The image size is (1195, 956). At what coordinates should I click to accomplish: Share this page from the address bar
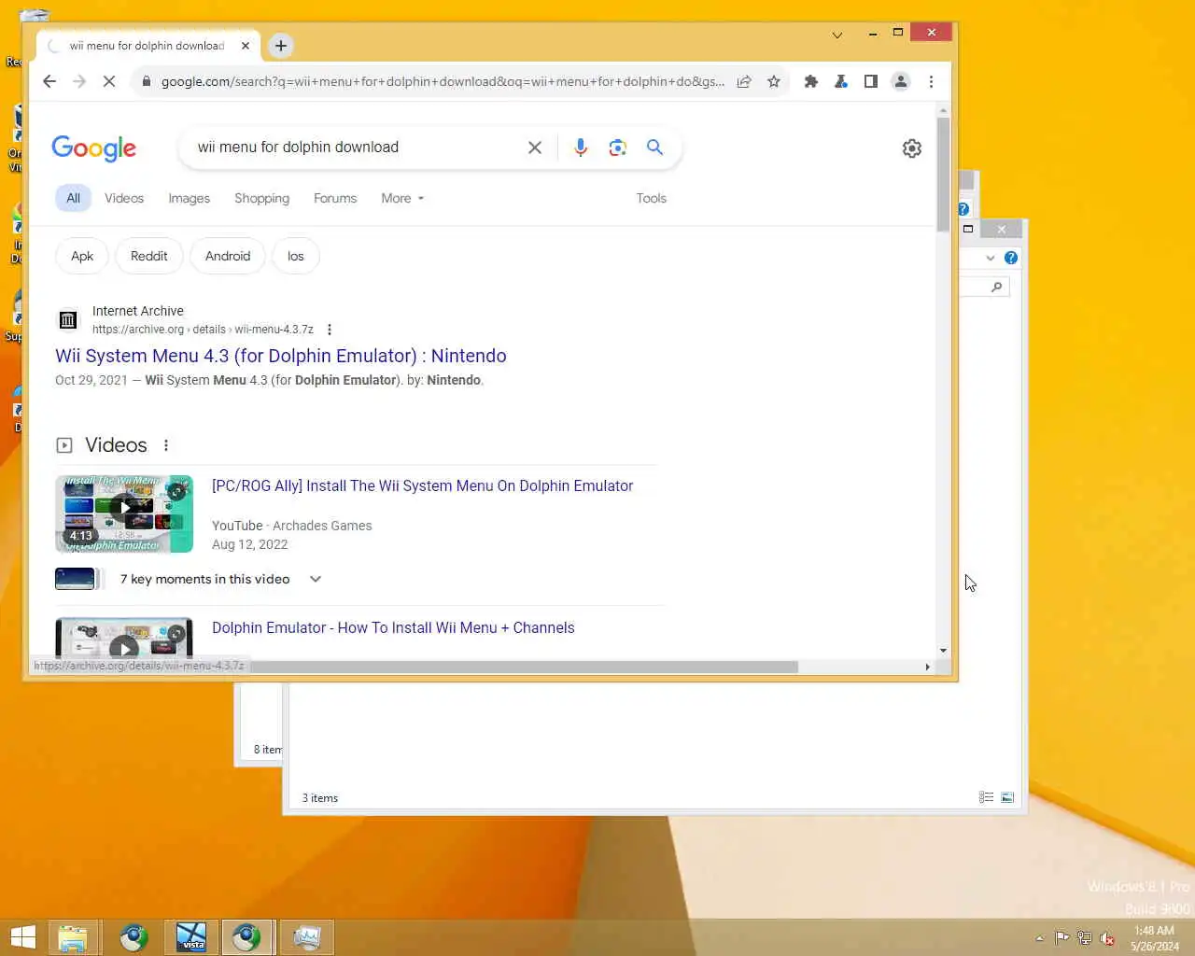coord(744,81)
